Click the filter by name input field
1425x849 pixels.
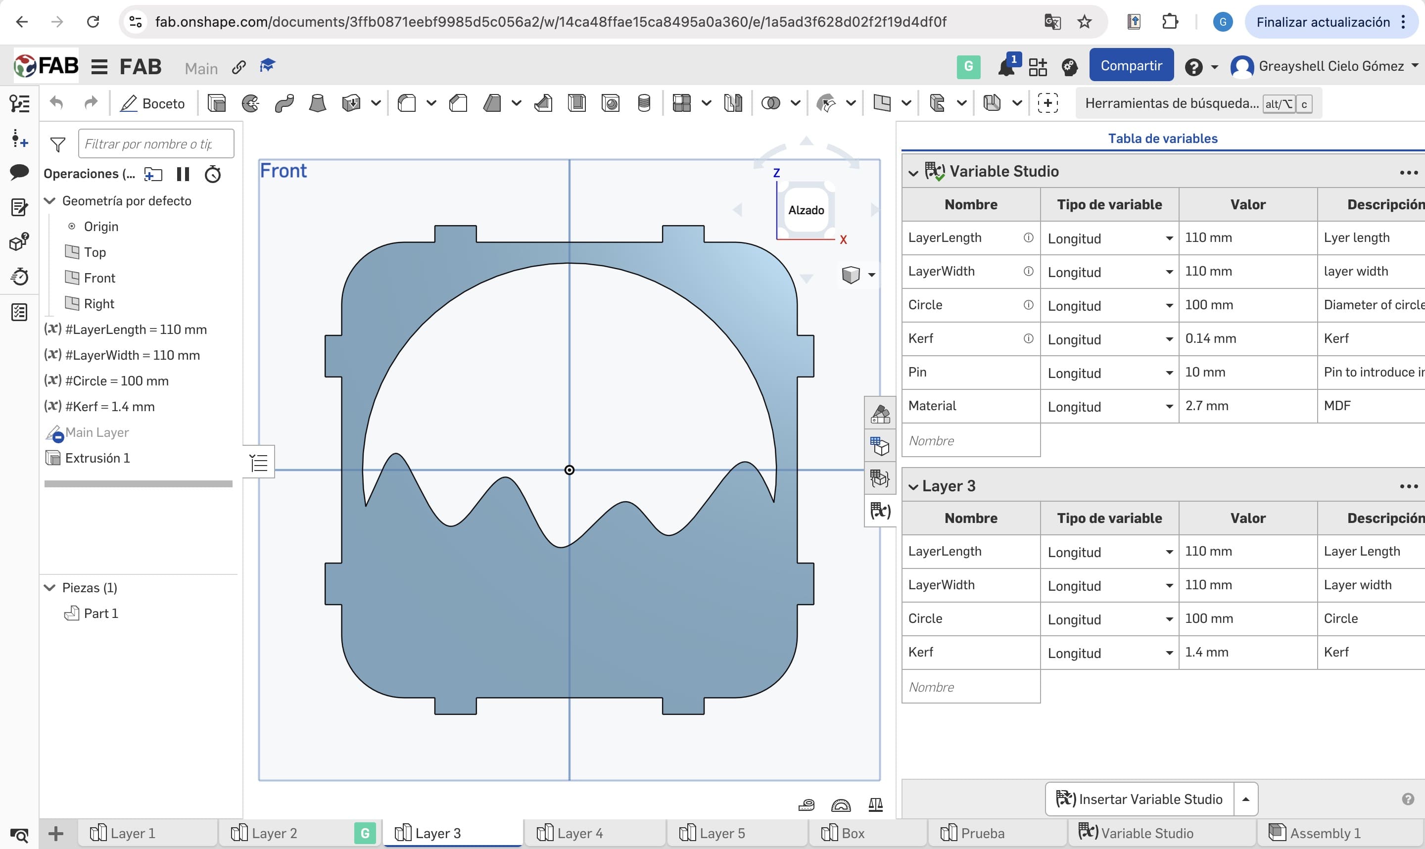tap(155, 143)
